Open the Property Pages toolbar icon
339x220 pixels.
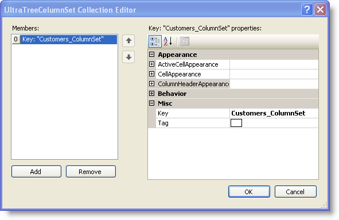185,41
